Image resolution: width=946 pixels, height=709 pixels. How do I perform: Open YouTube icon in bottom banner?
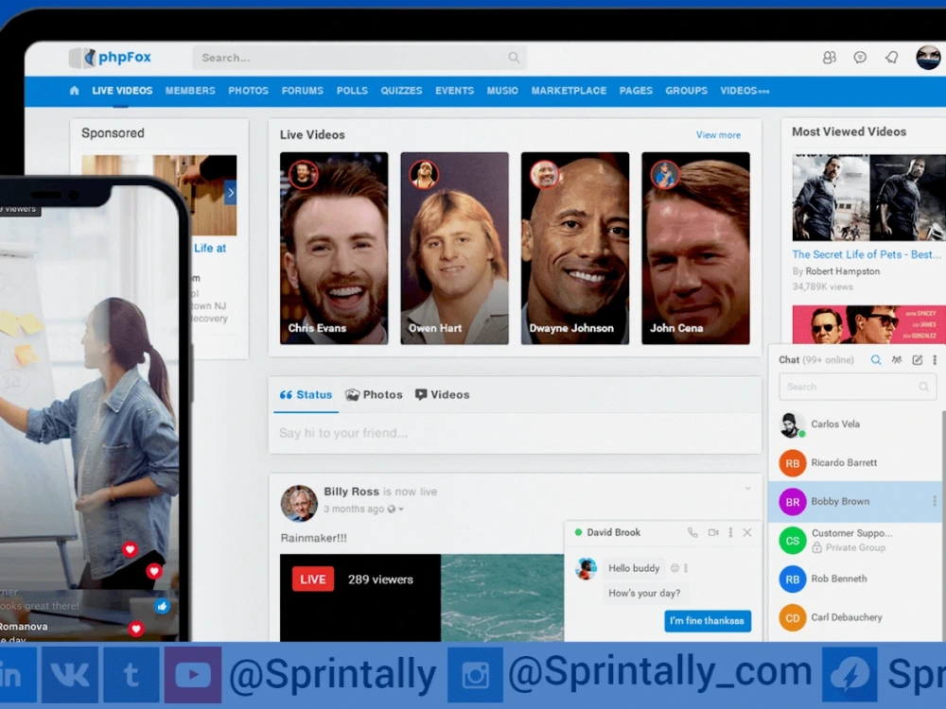(x=193, y=675)
